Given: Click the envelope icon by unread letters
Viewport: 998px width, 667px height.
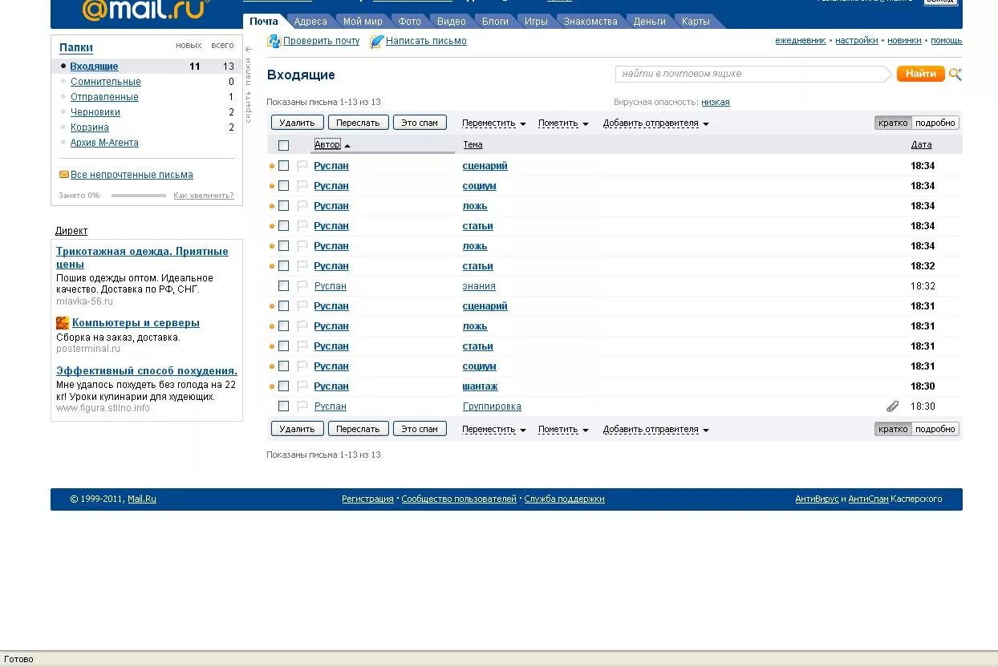Looking at the screenshot, I should 64,175.
